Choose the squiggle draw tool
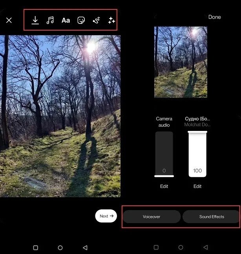 click(x=96, y=20)
